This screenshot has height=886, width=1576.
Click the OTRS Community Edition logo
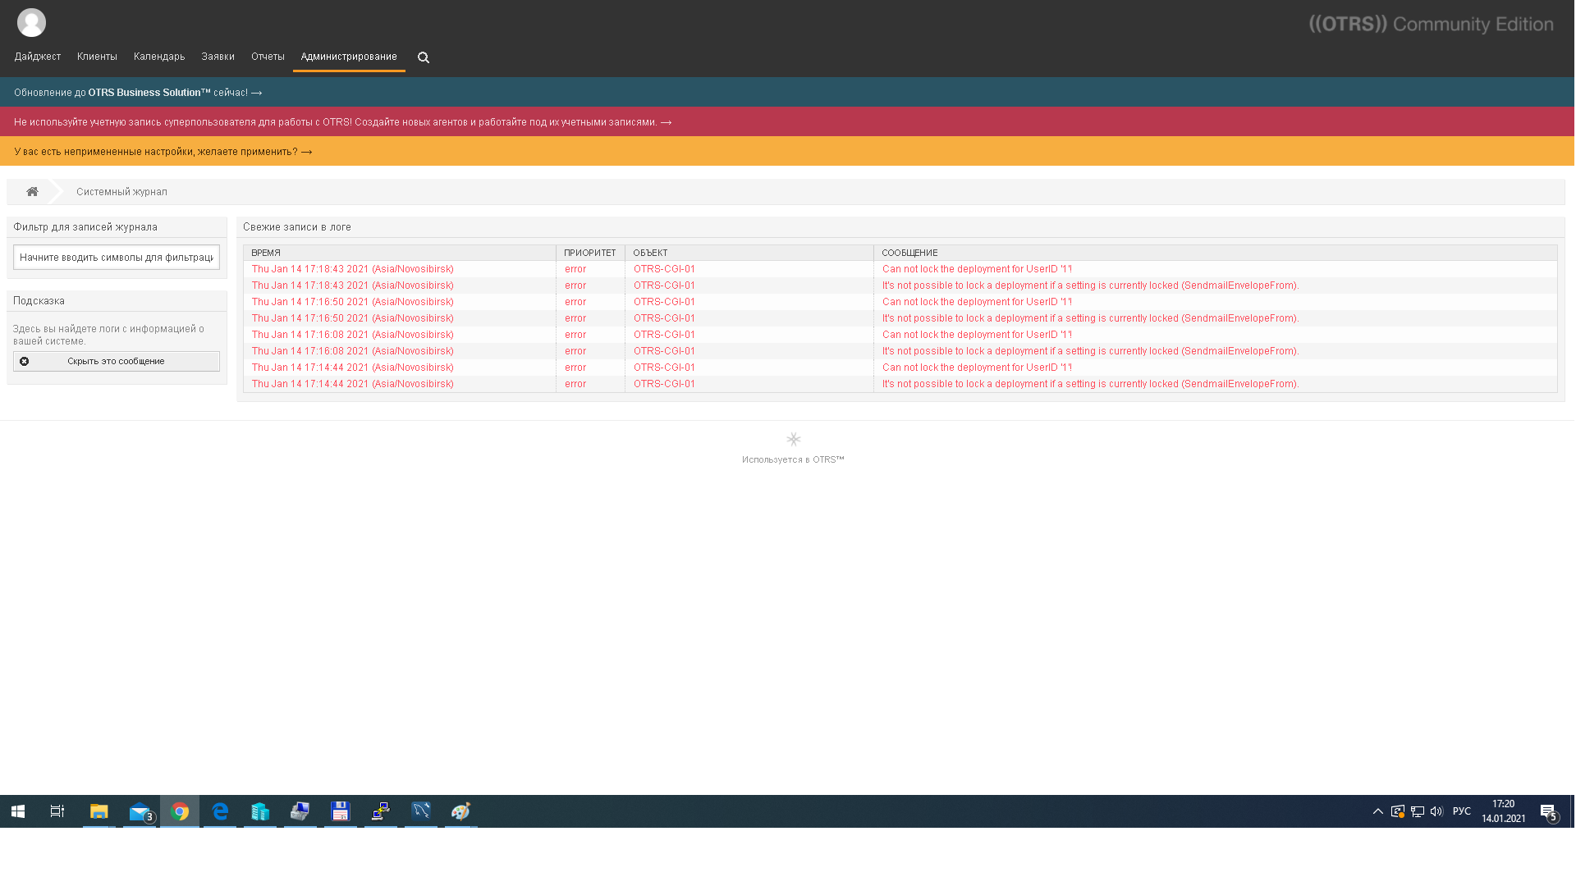click(1431, 25)
